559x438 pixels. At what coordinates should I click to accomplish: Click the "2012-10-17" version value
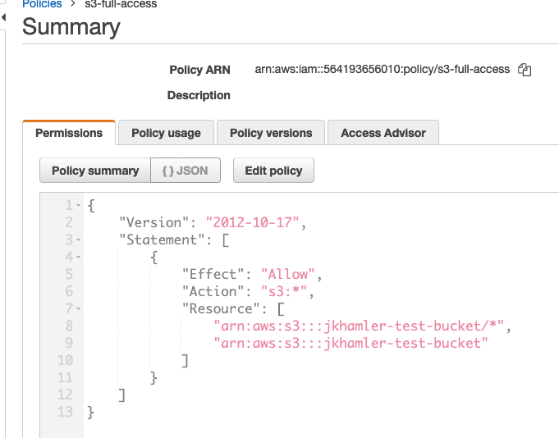click(x=252, y=223)
